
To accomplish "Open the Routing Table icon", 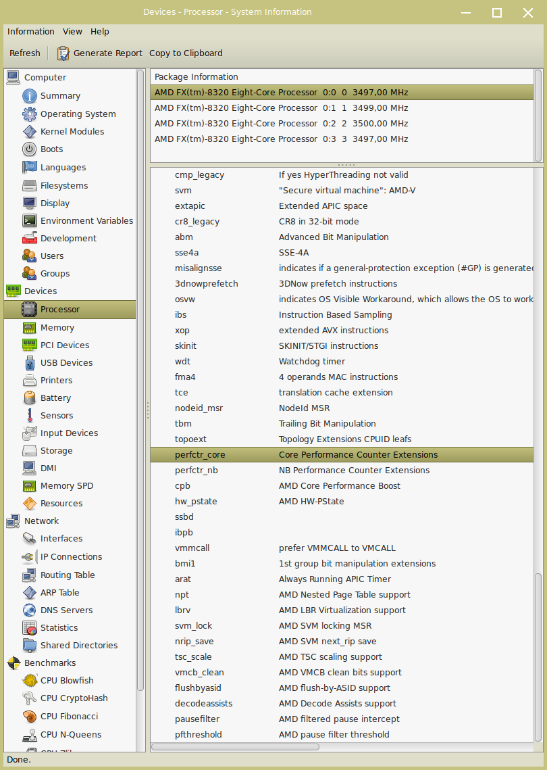I will coord(30,575).
